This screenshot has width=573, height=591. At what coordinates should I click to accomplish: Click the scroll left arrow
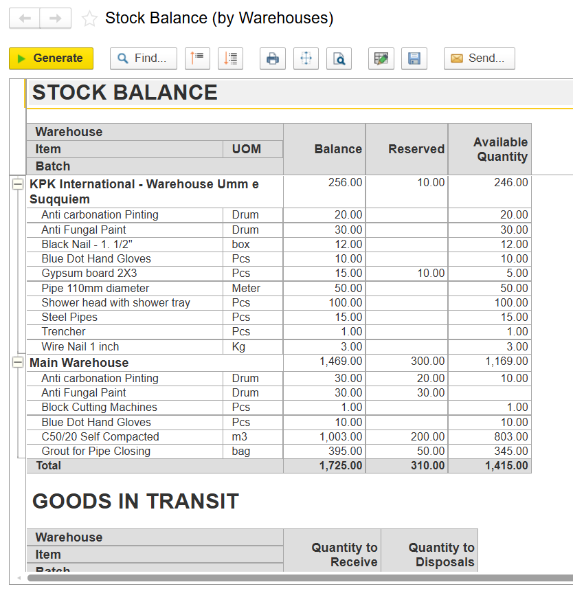[x=19, y=578]
